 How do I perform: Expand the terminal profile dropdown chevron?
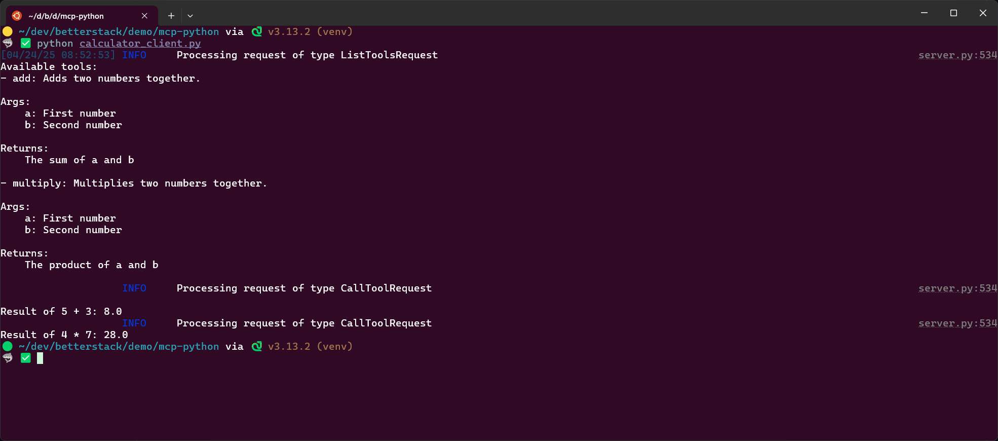coord(190,16)
